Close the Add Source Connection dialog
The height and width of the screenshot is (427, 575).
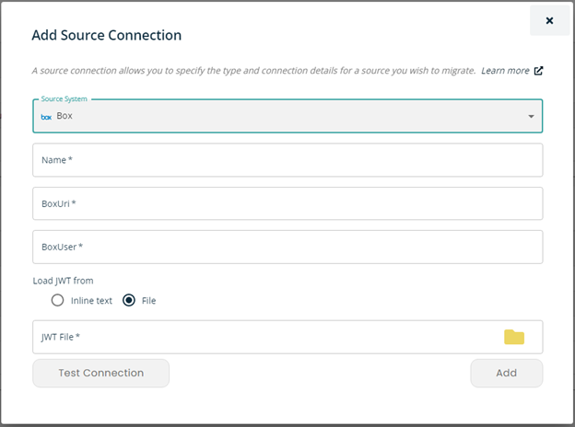(549, 20)
